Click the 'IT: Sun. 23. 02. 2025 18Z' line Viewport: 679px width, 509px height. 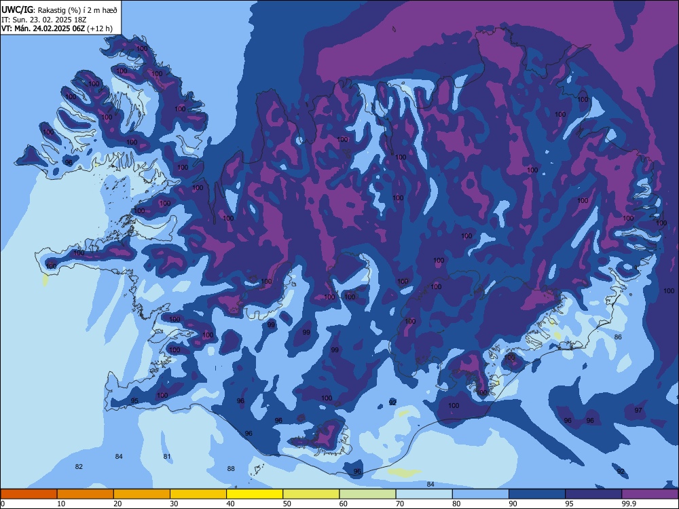tap(43, 20)
